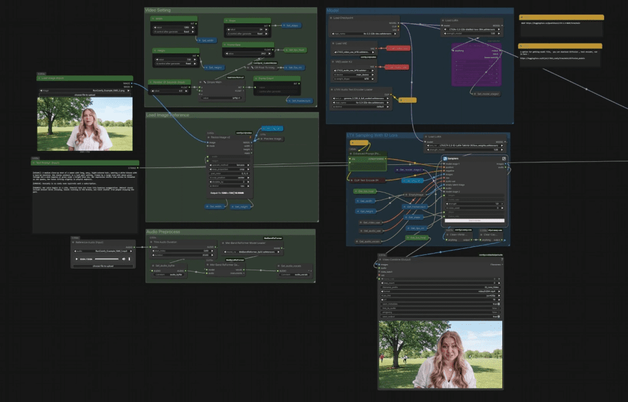Play the reference audio clip

[77, 259]
